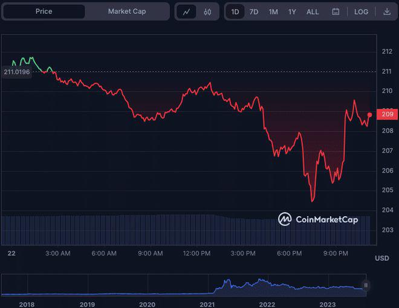Select the Price tab

point(44,11)
